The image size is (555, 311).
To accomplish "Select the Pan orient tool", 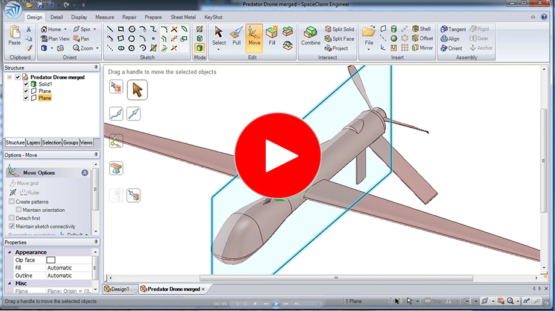I will [x=81, y=38].
